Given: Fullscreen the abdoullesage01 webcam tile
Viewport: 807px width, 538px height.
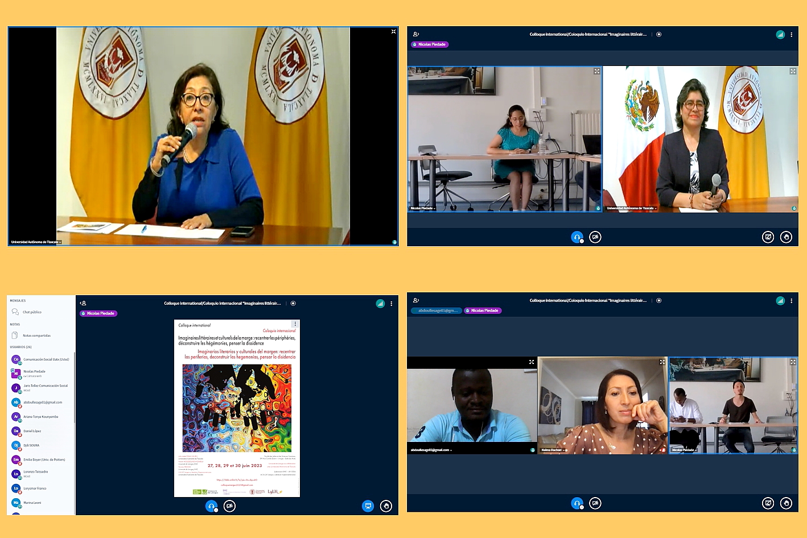Looking at the screenshot, I should point(532,362).
